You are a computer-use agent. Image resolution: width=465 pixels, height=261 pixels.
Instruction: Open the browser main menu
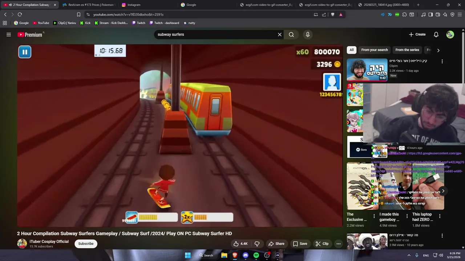pyautogui.click(x=460, y=14)
